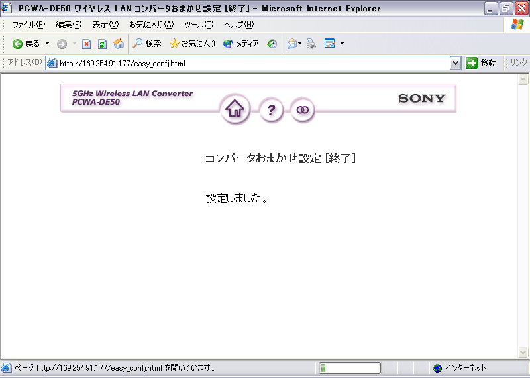Click the リンク links toolbar label
The image size is (530, 378).
click(x=518, y=62)
